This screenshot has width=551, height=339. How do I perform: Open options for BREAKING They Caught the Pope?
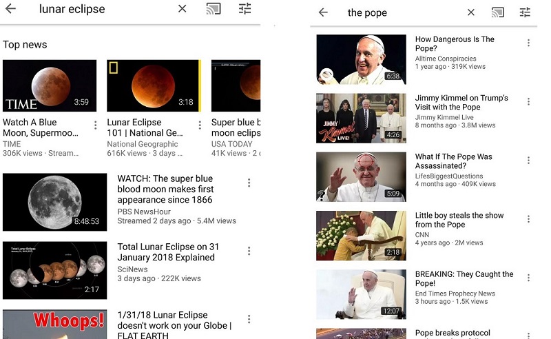[x=528, y=278]
